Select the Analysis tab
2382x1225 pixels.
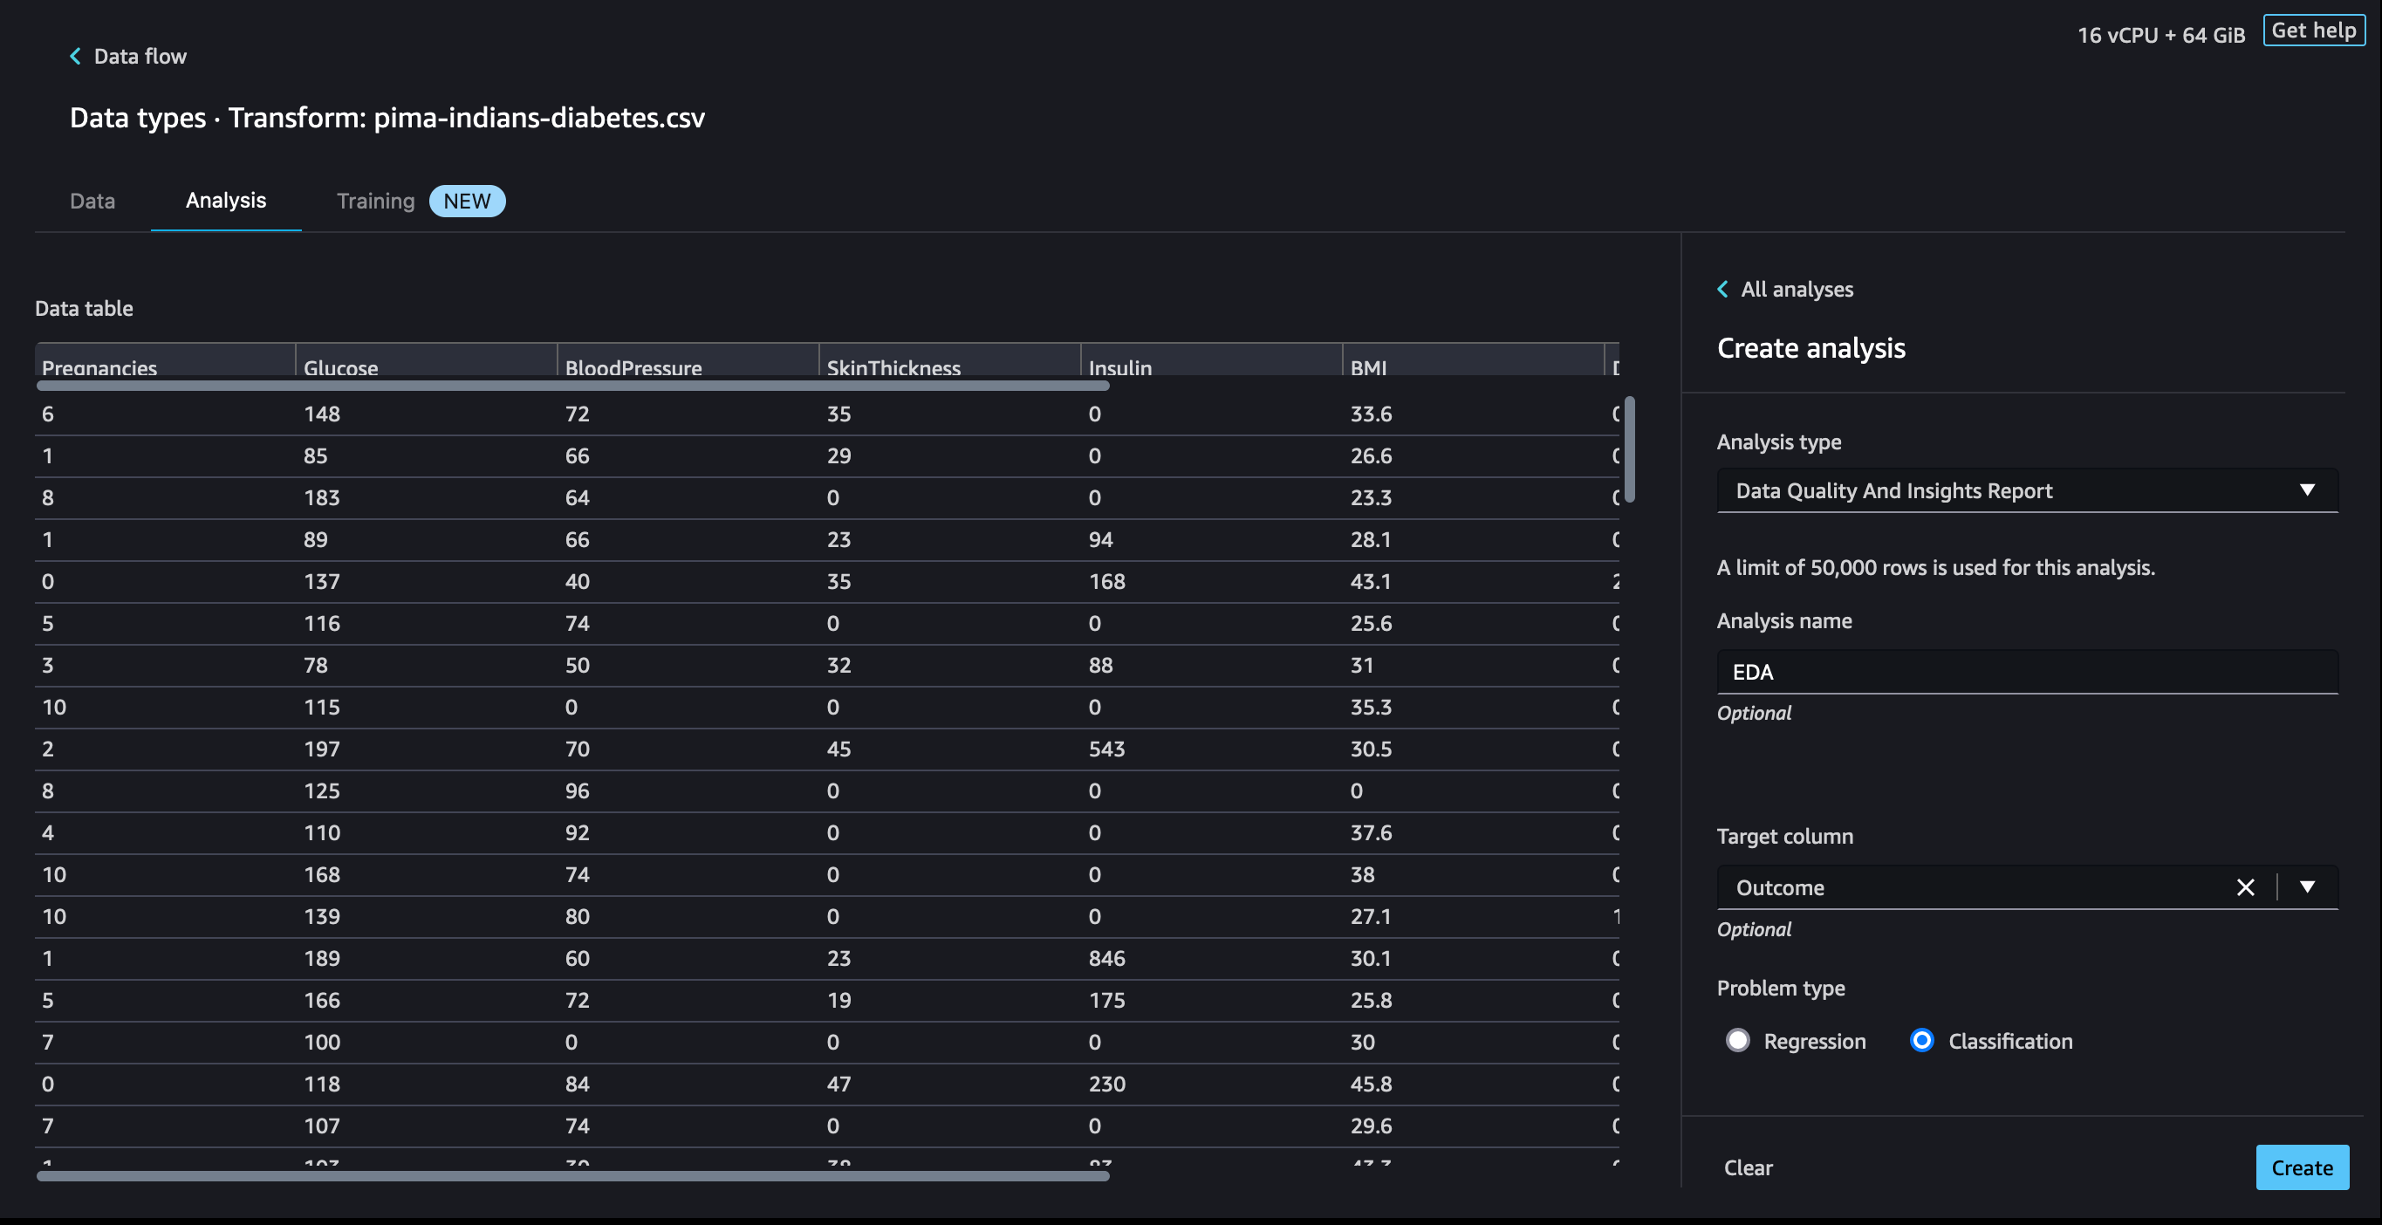tap(226, 201)
